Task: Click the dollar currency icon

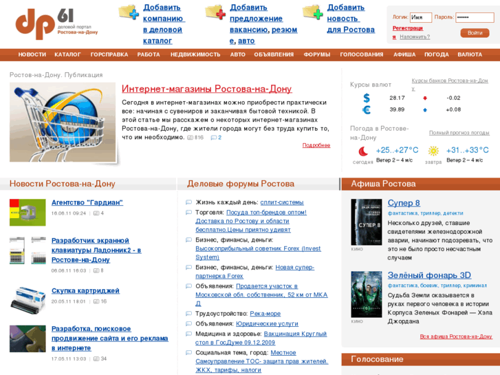Action: point(367,98)
